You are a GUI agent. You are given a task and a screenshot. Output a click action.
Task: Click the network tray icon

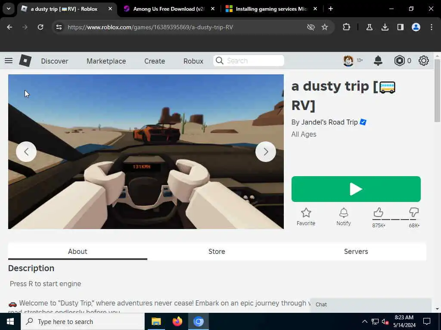pos(375,321)
